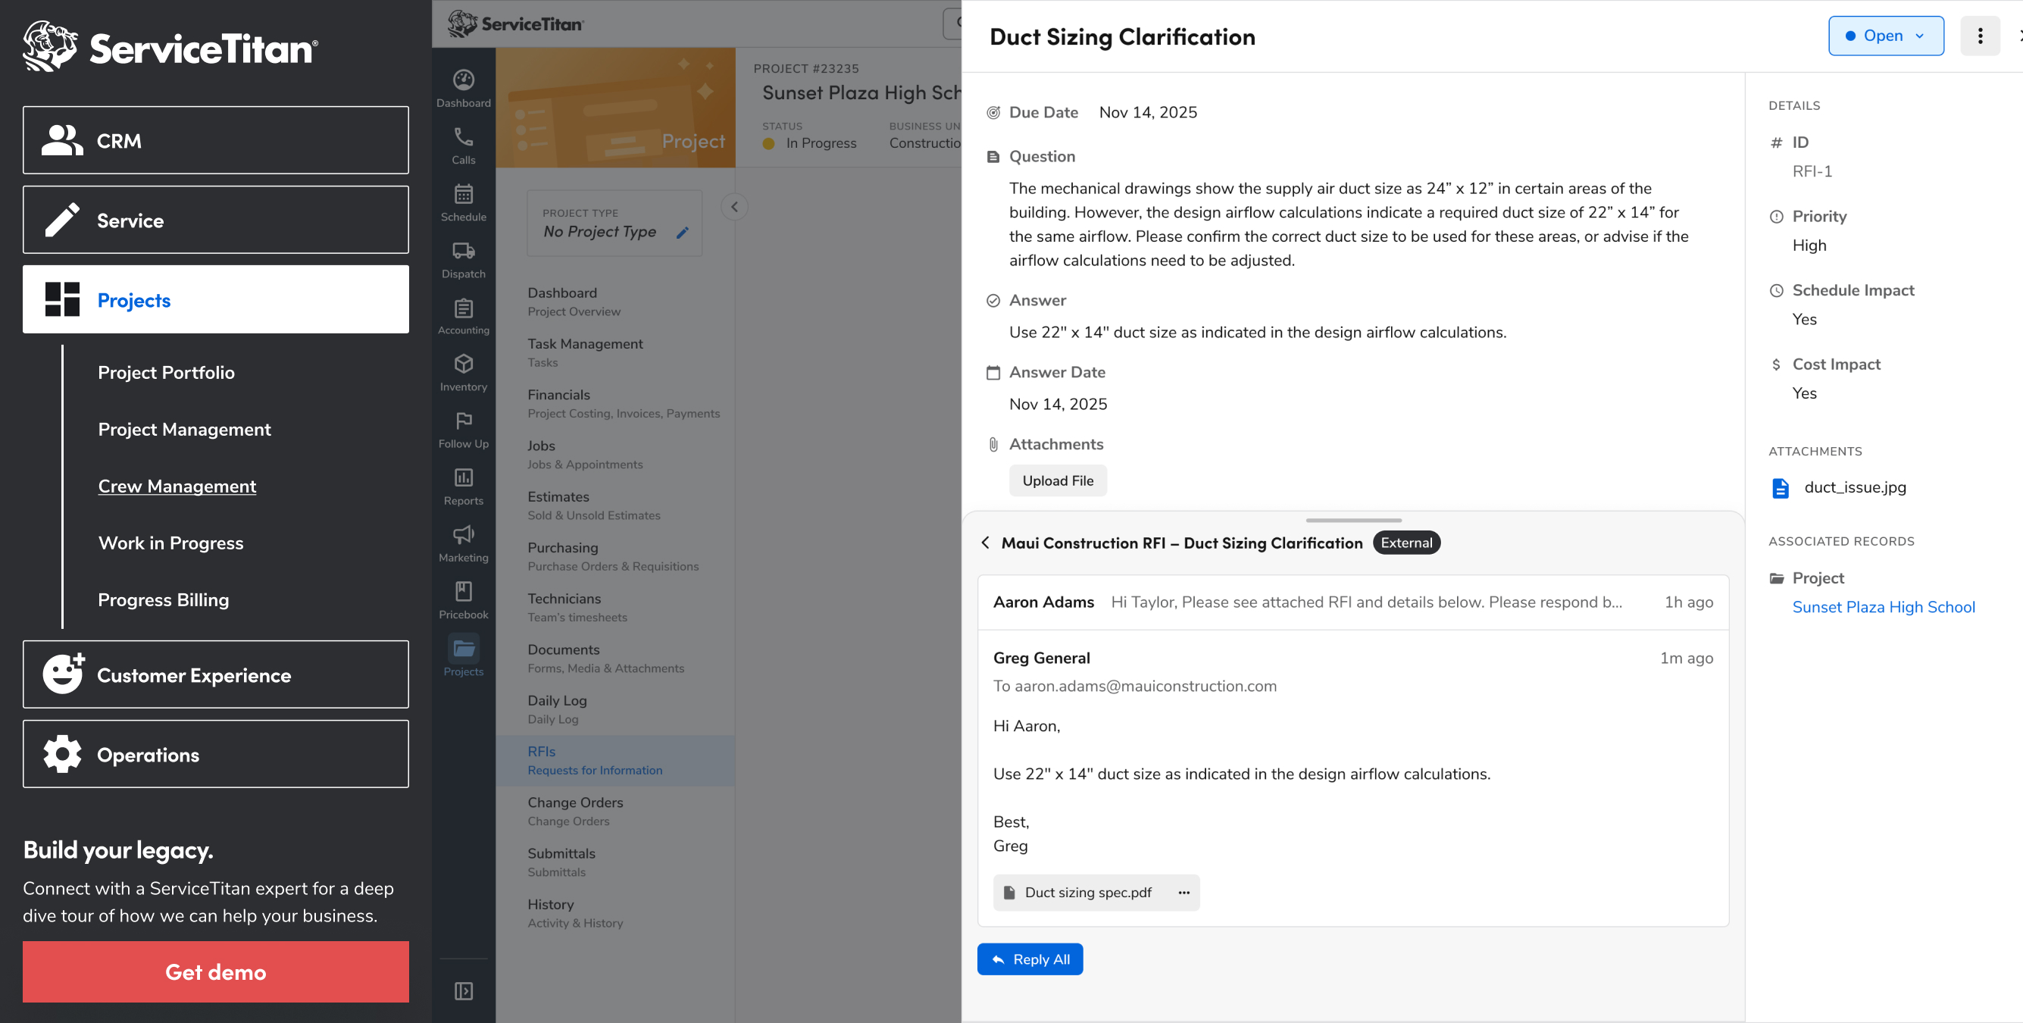
Task: Toggle the sidebar collapse icon at bottom
Action: click(x=464, y=990)
